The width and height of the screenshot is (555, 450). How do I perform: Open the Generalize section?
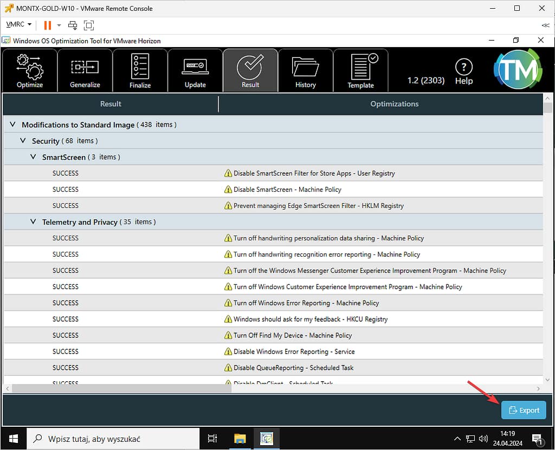85,70
